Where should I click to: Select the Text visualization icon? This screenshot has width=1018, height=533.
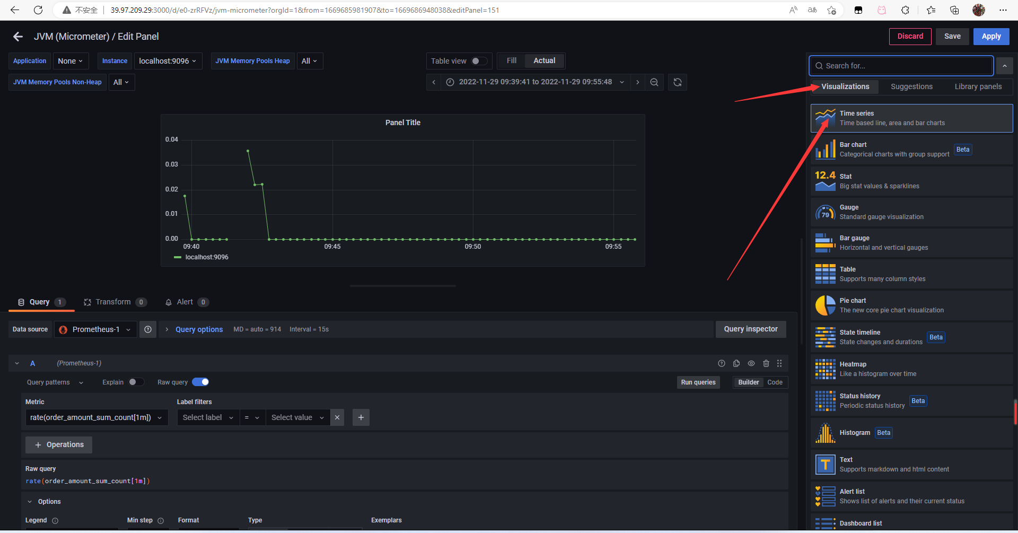point(825,465)
